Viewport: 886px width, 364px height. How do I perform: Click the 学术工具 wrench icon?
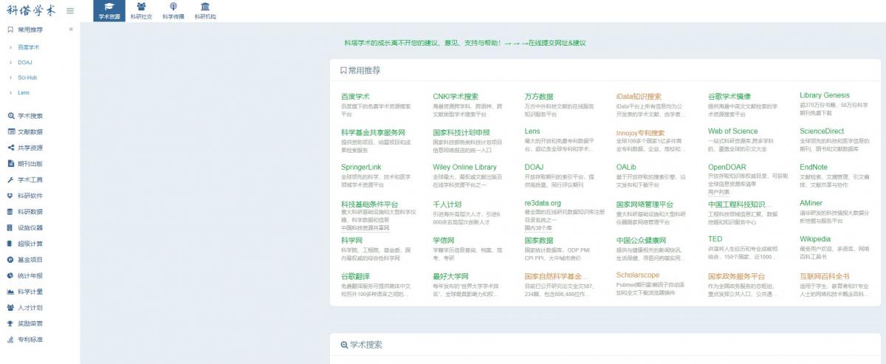click(10, 179)
